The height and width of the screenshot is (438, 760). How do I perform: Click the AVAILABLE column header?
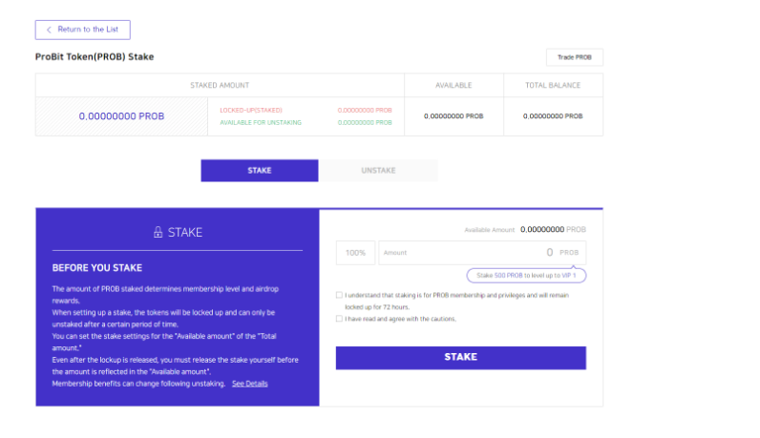454,85
